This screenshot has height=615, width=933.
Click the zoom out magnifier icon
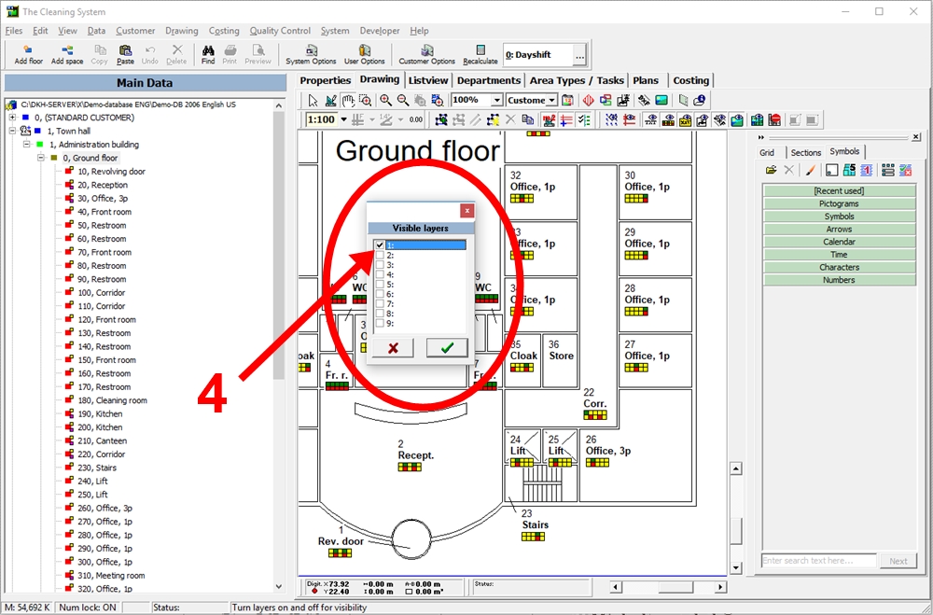point(403,100)
